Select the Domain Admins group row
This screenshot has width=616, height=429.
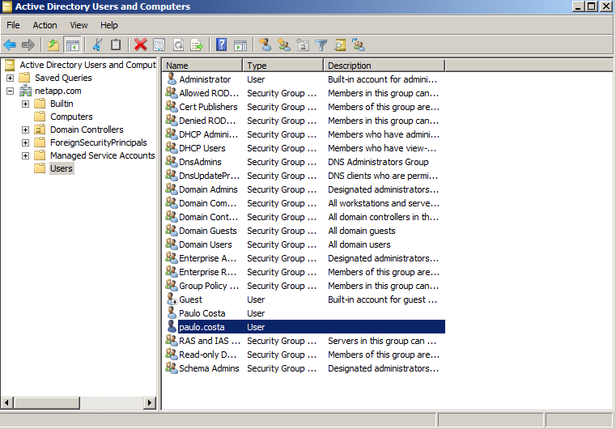coord(208,189)
